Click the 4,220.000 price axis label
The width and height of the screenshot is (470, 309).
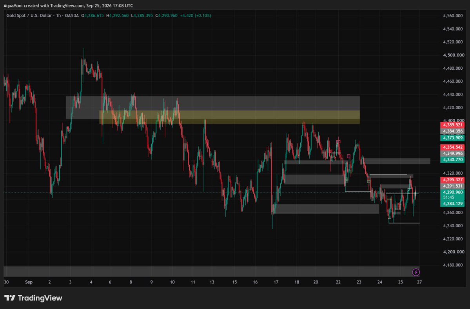point(453,239)
